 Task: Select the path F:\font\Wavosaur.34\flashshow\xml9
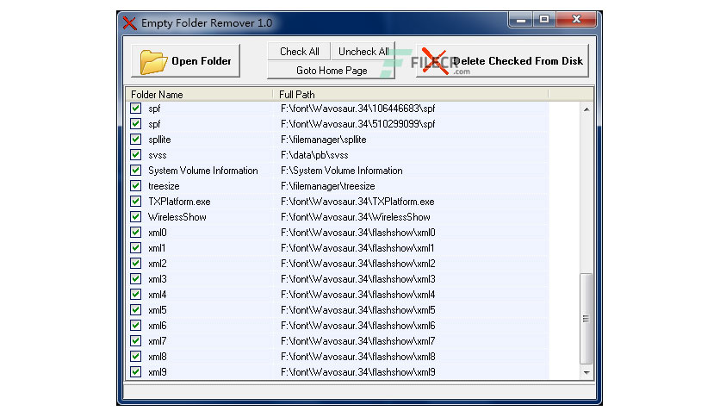358,372
